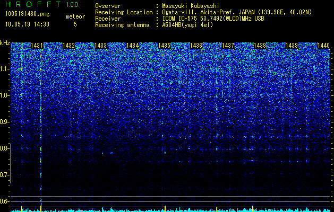Image resolution: width=334 pixels, height=212 pixels.
Task: Click the 1.1 kHz axis label
Action: click(4, 69)
